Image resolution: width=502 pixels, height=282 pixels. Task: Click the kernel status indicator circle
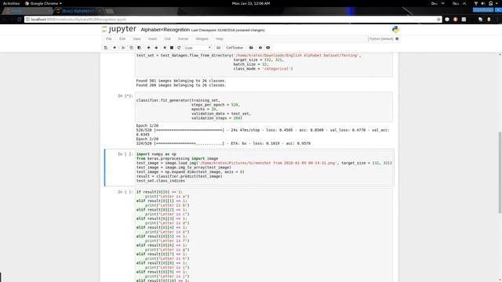tap(397, 38)
